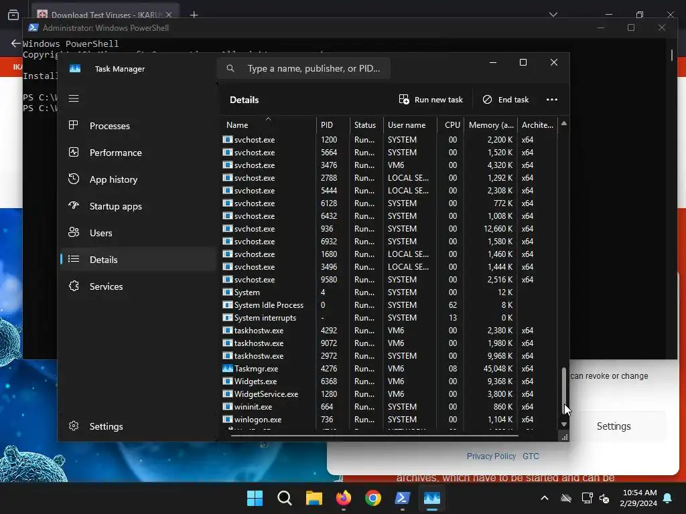Select wininit.exe process row
Viewport: 686px width, 514px height.
389,406
